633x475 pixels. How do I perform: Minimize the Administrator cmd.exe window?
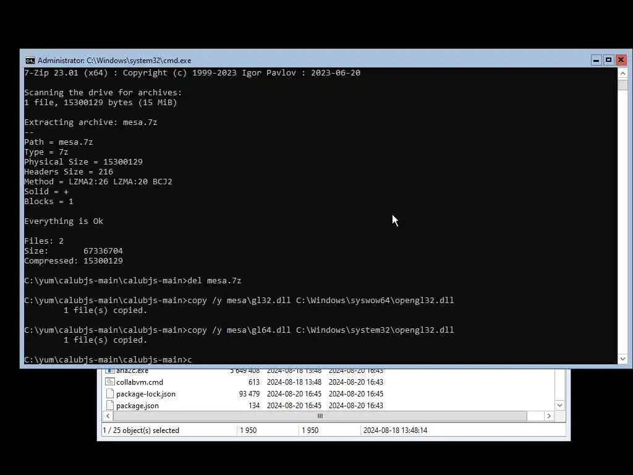click(597, 61)
